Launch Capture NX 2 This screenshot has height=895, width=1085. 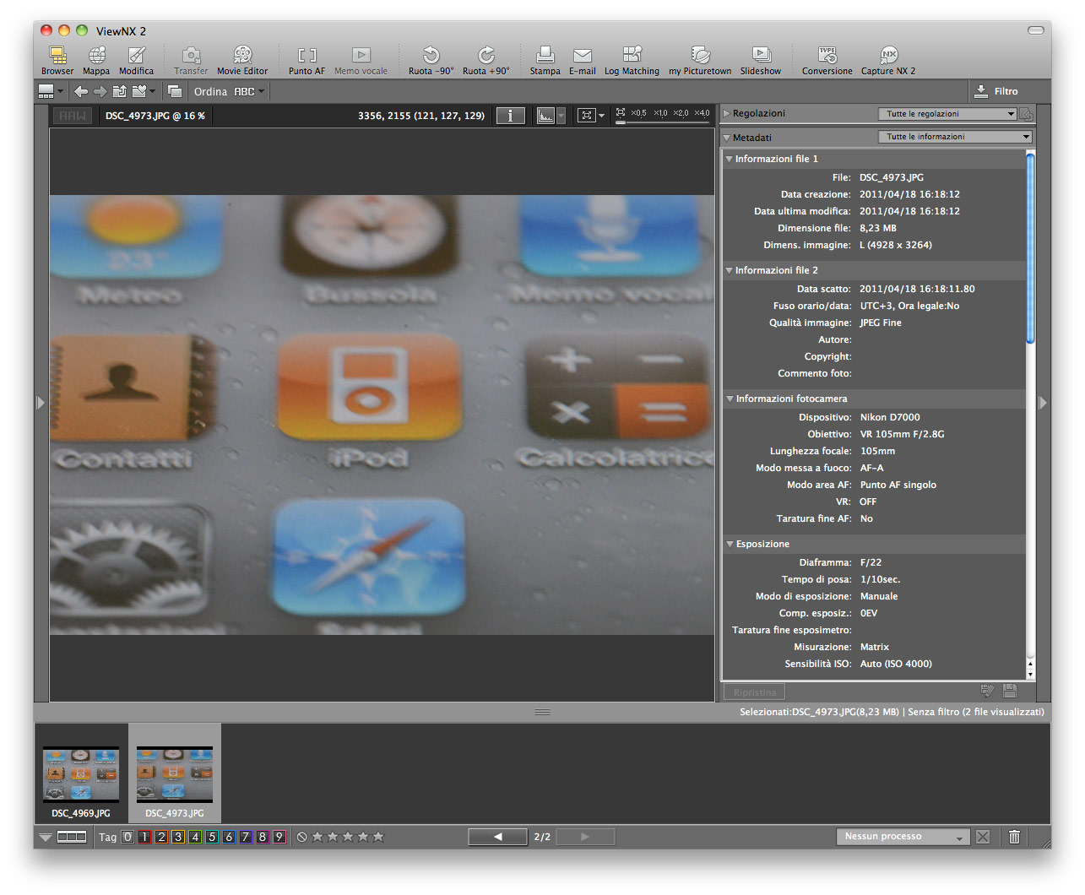tap(888, 61)
